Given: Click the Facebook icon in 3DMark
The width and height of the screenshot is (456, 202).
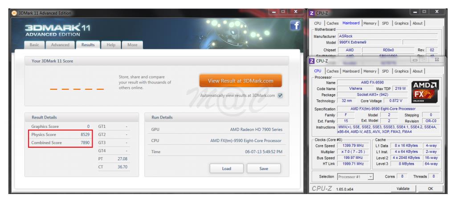Looking at the screenshot, I should click(x=295, y=26).
